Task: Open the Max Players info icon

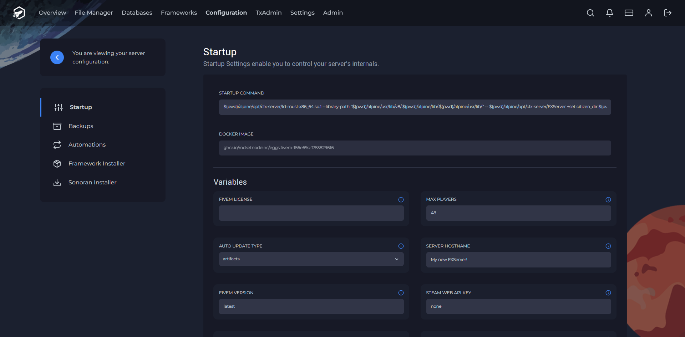Action: (x=608, y=200)
